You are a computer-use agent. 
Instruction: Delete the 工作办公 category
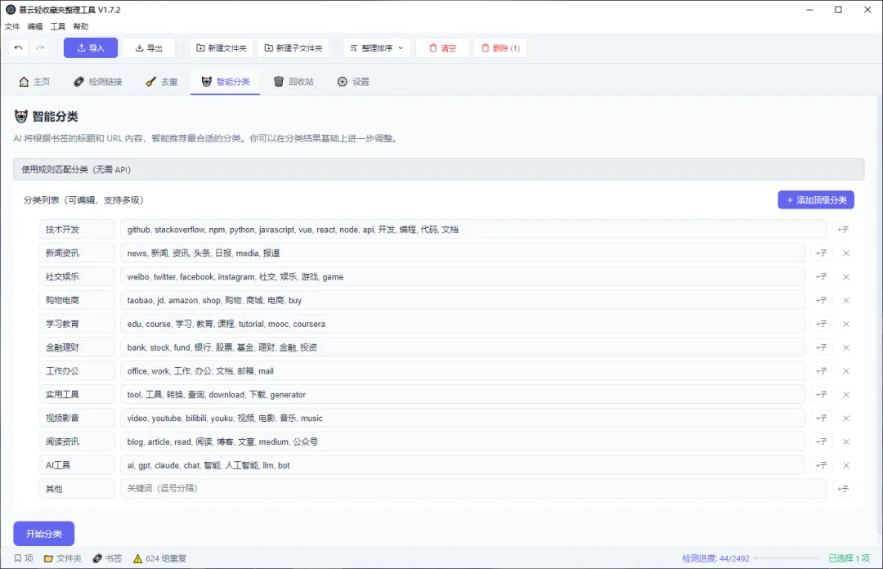pos(846,371)
